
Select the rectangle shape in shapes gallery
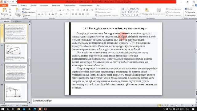click(131, 9)
